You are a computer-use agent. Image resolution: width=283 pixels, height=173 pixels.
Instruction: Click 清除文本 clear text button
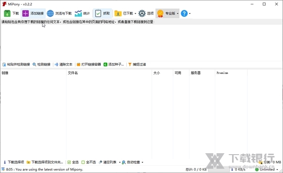[x=64, y=65]
